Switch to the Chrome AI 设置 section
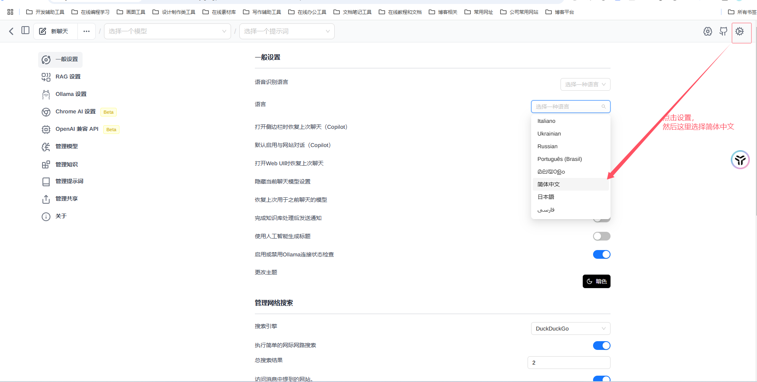 pyautogui.click(x=75, y=111)
